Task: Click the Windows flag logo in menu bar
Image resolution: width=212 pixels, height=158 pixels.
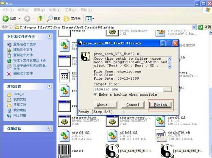Action: [x=208, y=10]
